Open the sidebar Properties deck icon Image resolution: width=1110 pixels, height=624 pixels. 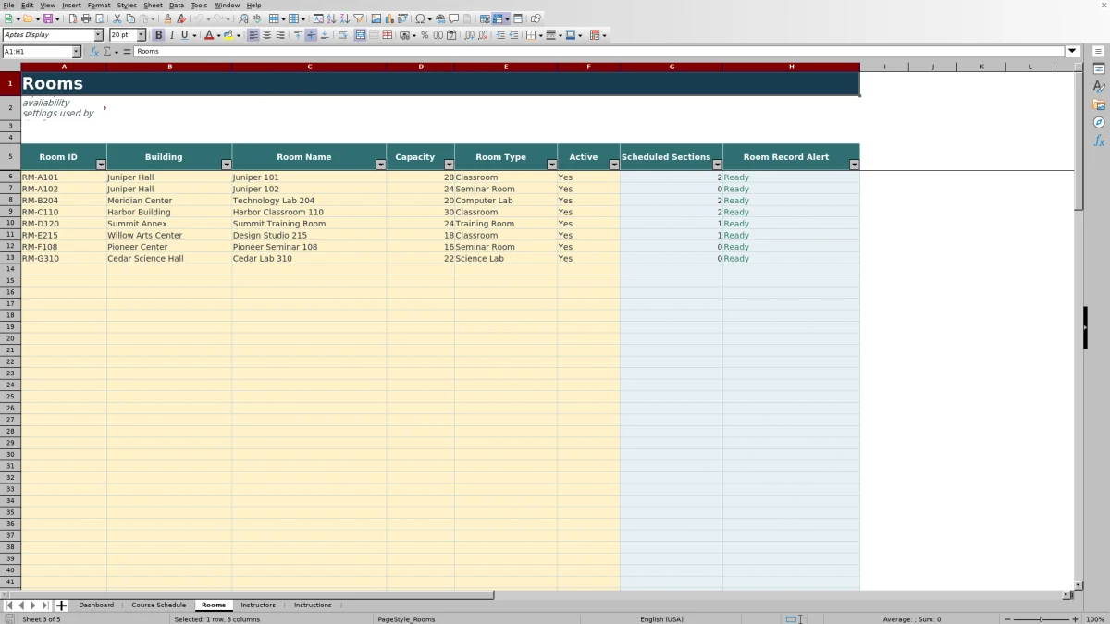click(x=1099, y=69)
